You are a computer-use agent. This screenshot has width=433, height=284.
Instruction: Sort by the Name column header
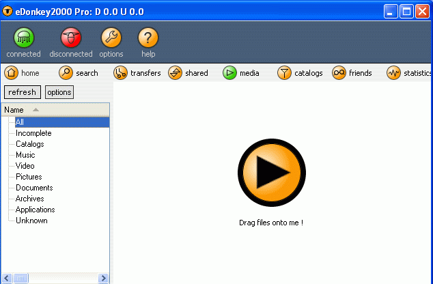pos(55,110)
